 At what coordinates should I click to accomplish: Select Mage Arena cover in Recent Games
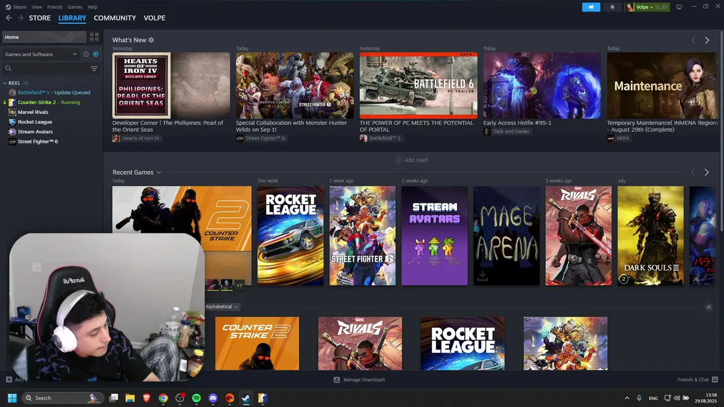click(507, 236)
